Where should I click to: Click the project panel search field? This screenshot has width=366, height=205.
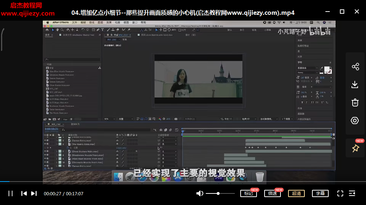point(72,60)
